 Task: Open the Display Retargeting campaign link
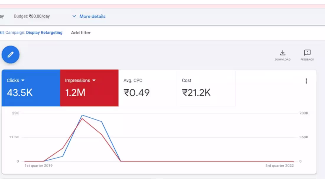coord(44,33)
